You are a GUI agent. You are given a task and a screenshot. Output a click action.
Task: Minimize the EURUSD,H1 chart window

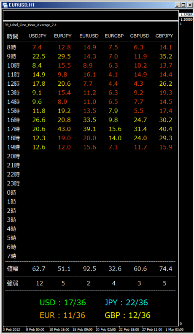(178, 5)
